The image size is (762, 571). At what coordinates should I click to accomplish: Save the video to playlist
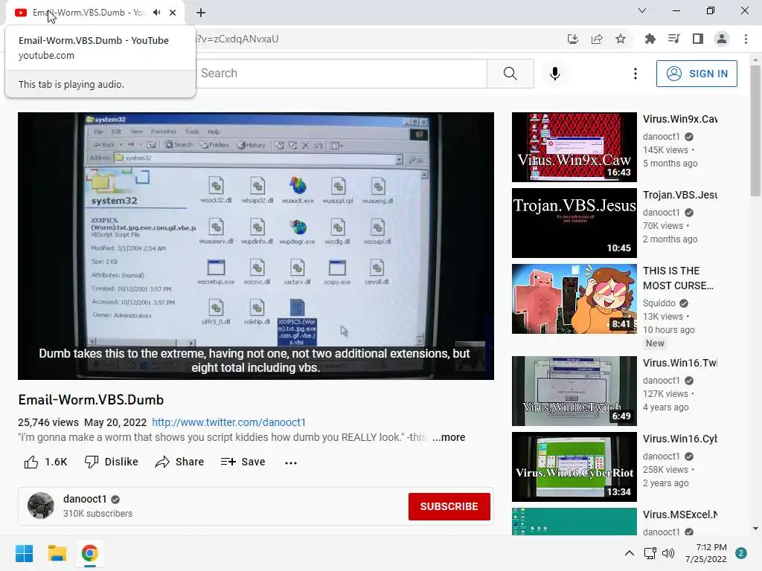[x=243, y=462]
